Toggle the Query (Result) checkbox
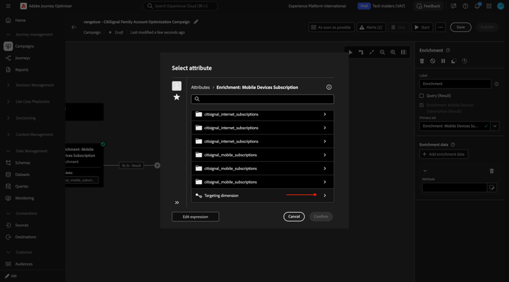 [x=421, y=96]
